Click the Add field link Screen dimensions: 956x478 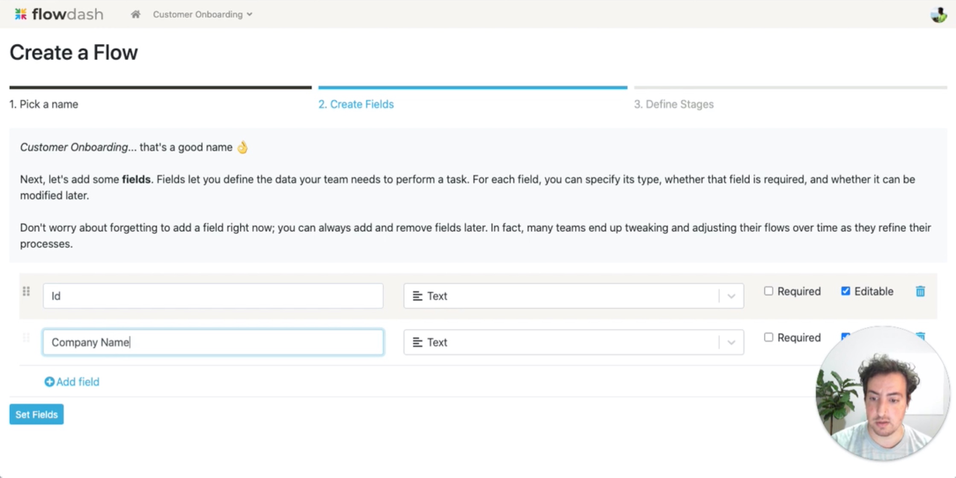point(78,382)
